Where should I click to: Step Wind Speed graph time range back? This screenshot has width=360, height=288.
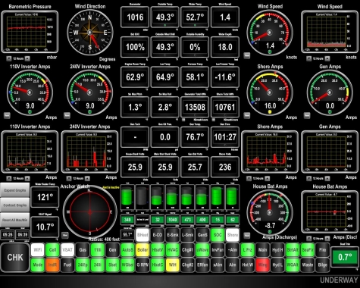click(x=308, y=58)
